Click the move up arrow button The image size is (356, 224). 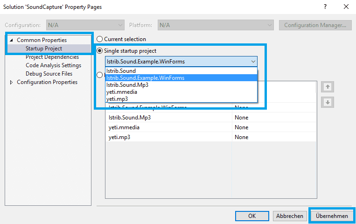tap(328, 87)
